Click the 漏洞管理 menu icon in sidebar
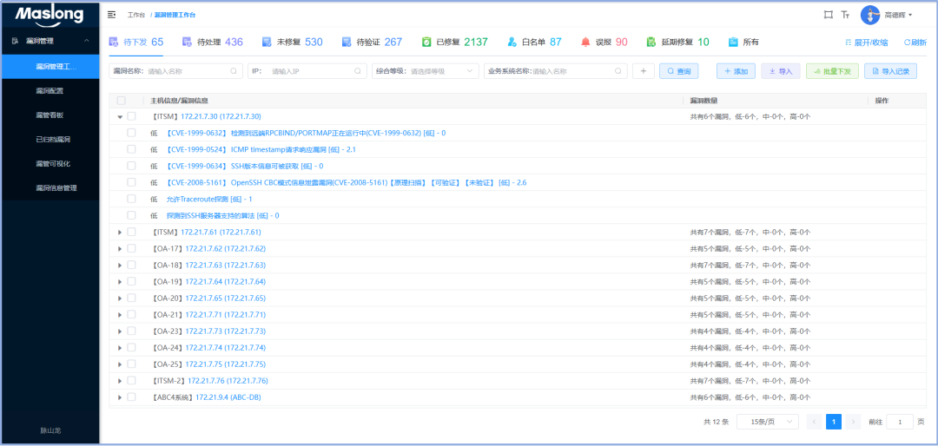This screenshot has width=938, height=446. [x=16, y=41]
